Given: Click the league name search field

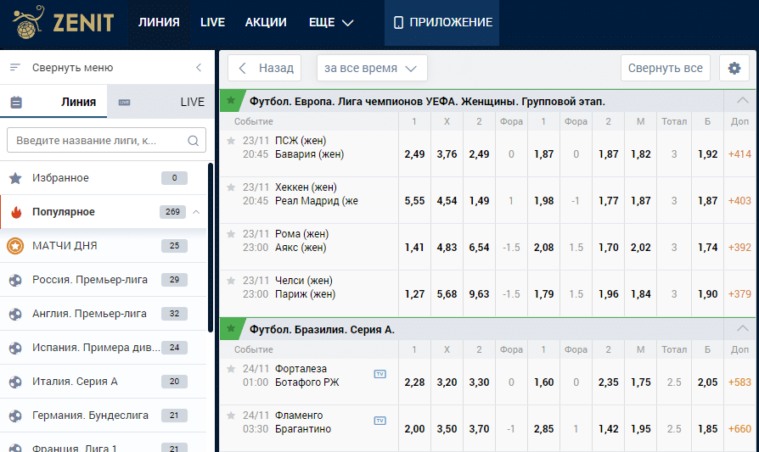Looking at the screenshot, I should [98, 141].
